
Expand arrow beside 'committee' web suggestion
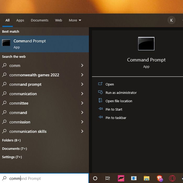pyautogui.click(x=82, y=103)
